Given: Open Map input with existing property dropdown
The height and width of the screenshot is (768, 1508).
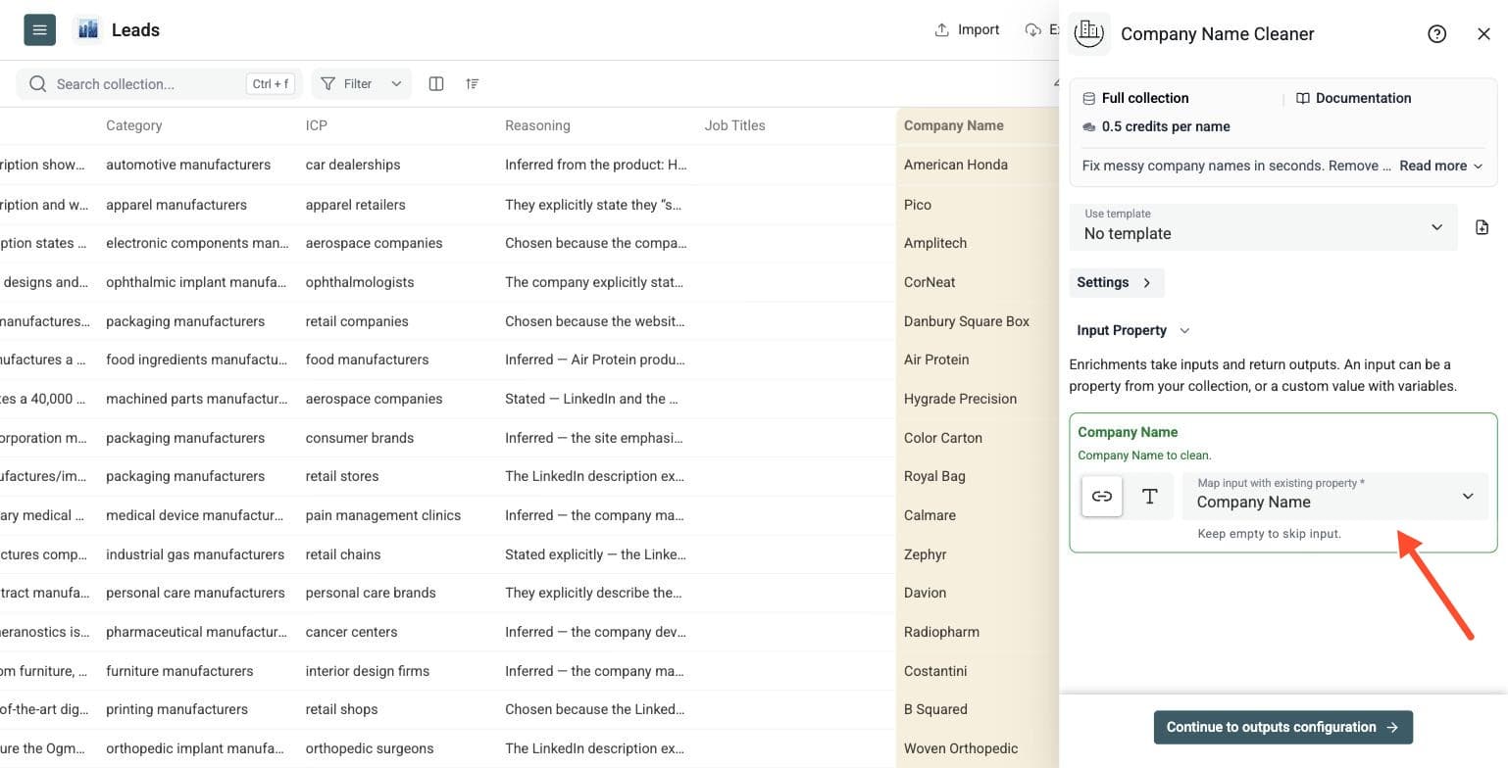Looking at the screenshot, I should coord(1335,496).
